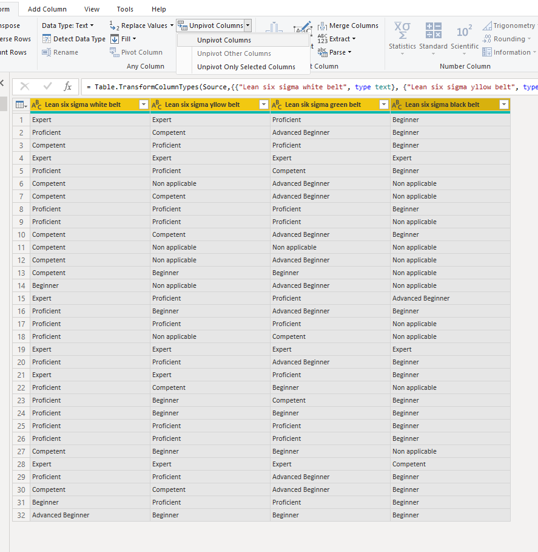Screen dimensions: 538x552
Task: Open the Tools tab
Action: (125, 9)
